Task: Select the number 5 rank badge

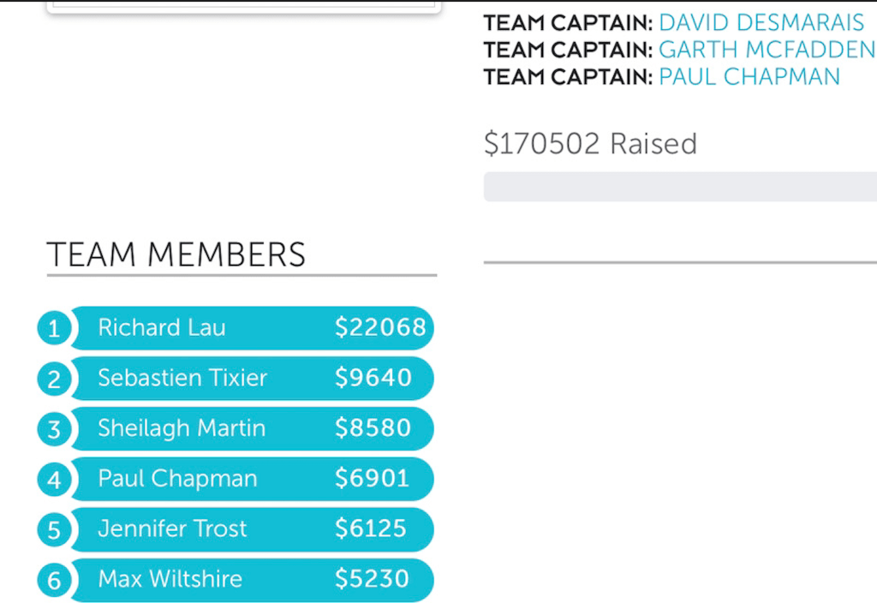Action: 54,530
